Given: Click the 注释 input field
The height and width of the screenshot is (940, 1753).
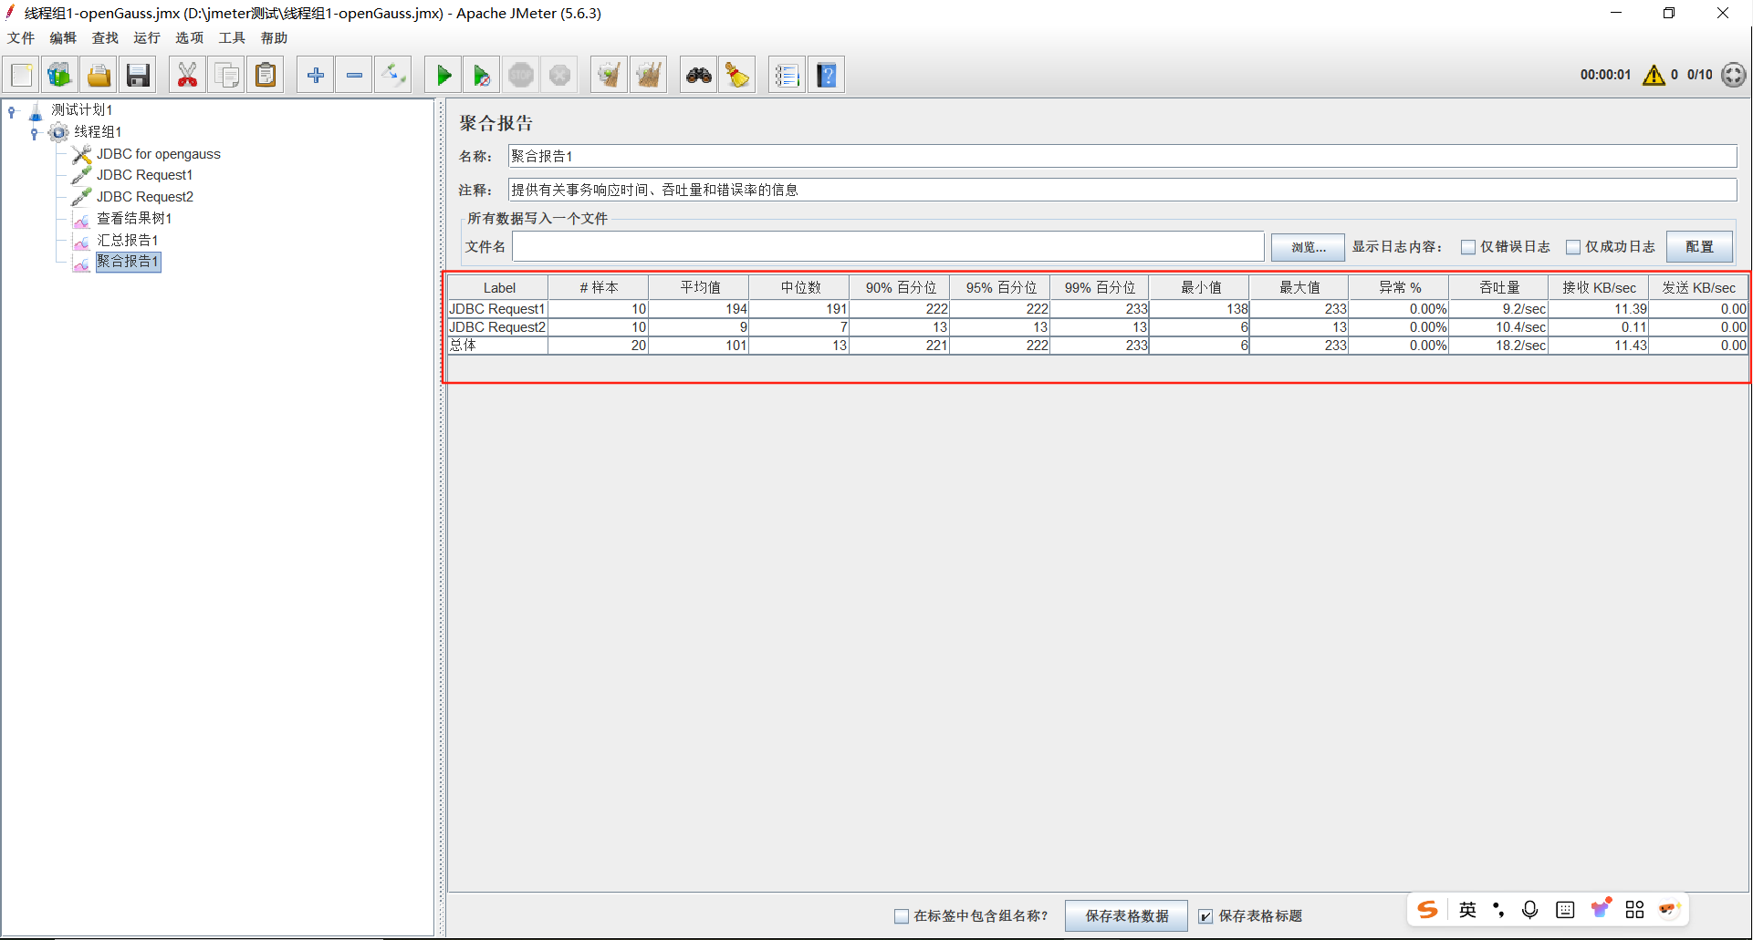Looking at the screenshot, I should pos(1122,190).
